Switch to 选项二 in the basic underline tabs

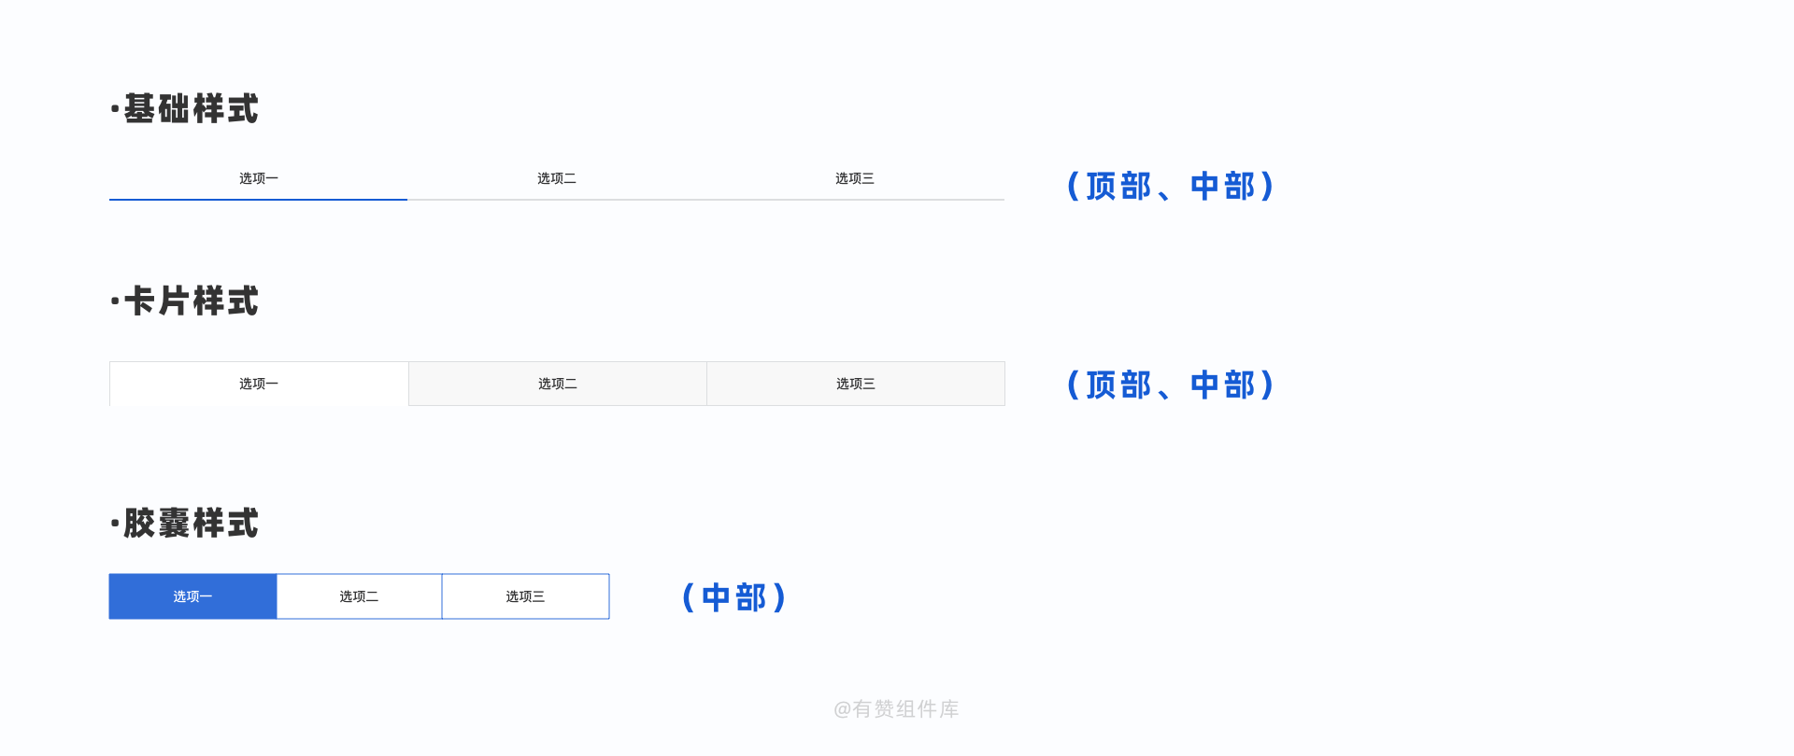coord(557,178)
